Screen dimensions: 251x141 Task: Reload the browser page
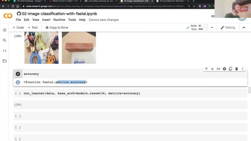13,6
